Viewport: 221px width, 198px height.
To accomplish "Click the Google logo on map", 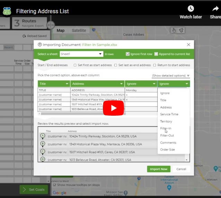I will pos(60,193).
